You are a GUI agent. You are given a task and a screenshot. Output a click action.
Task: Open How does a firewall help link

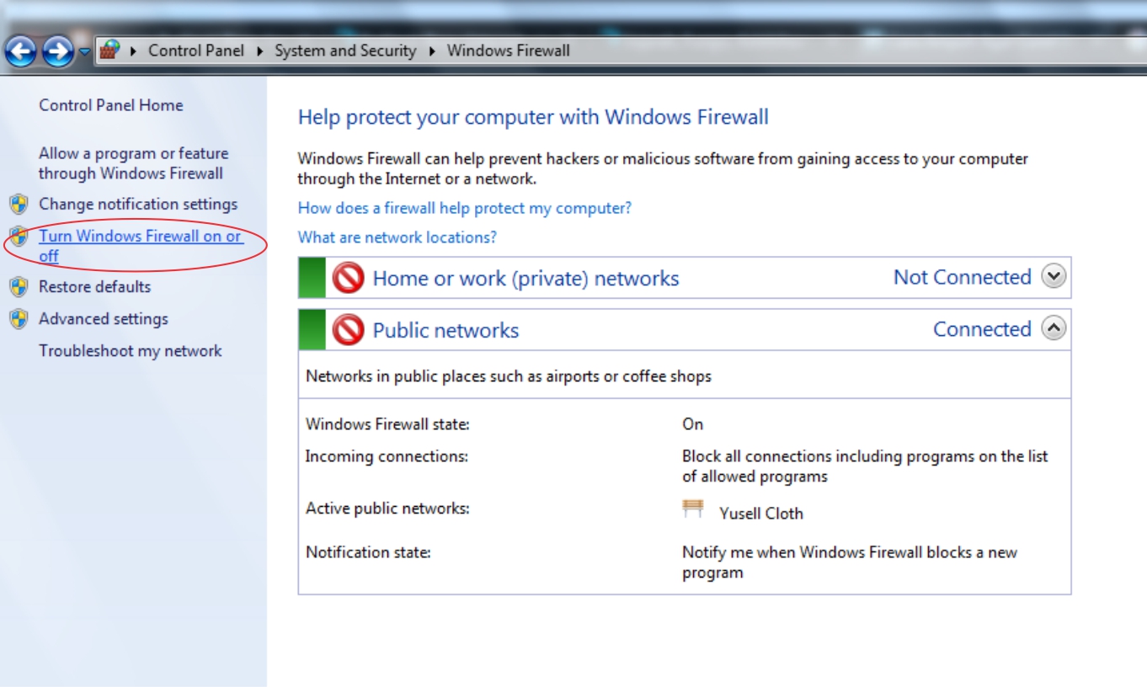(465, 207)
